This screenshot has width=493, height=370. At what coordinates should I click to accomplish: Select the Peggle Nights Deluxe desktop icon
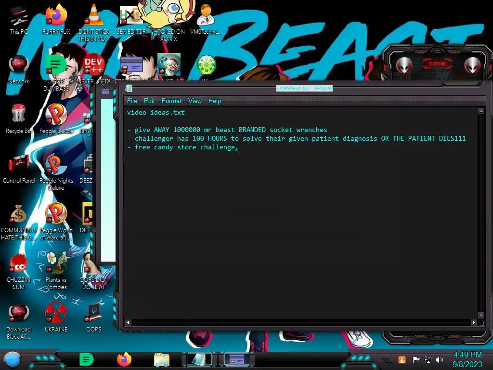coord(56,172)
